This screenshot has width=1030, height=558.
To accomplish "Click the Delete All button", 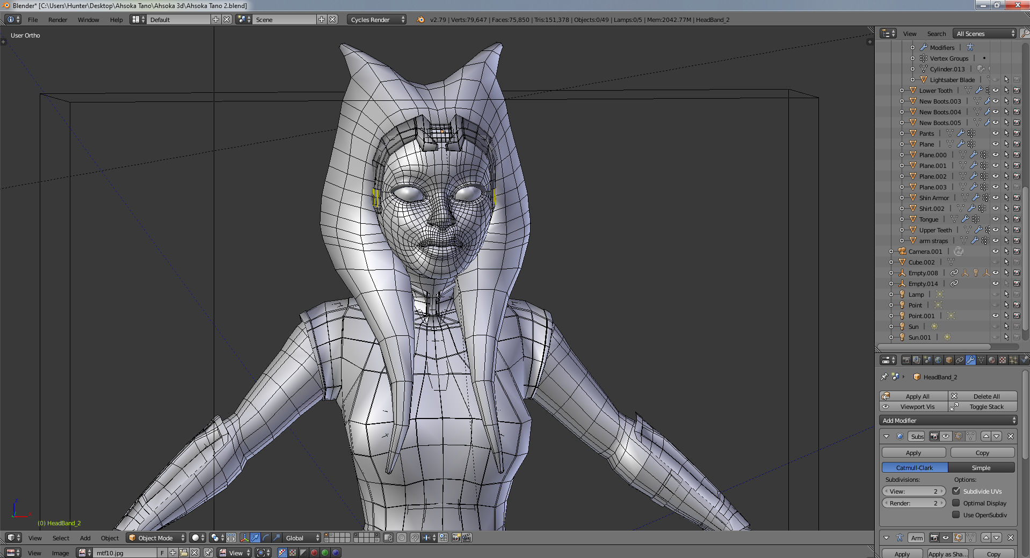I will click(x=983, y=396).
